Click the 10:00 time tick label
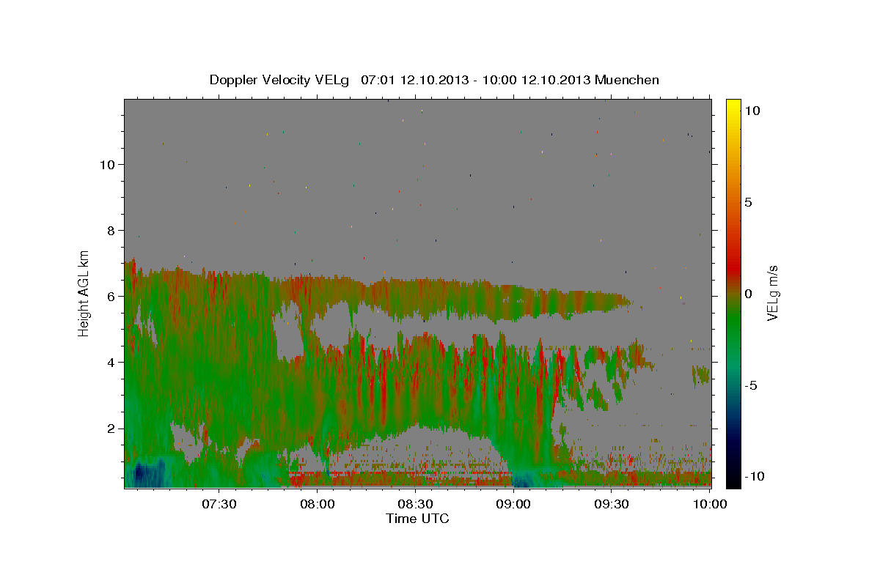 click(709, 504)
